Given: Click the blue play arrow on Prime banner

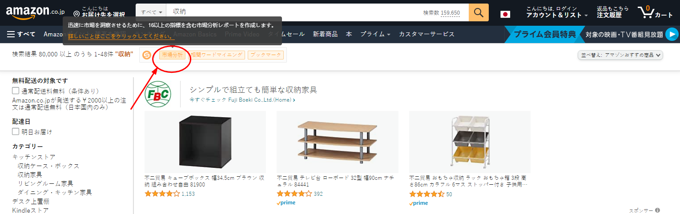Looking at the screenshot, I should pyautogui.click(x=672, y=34).
